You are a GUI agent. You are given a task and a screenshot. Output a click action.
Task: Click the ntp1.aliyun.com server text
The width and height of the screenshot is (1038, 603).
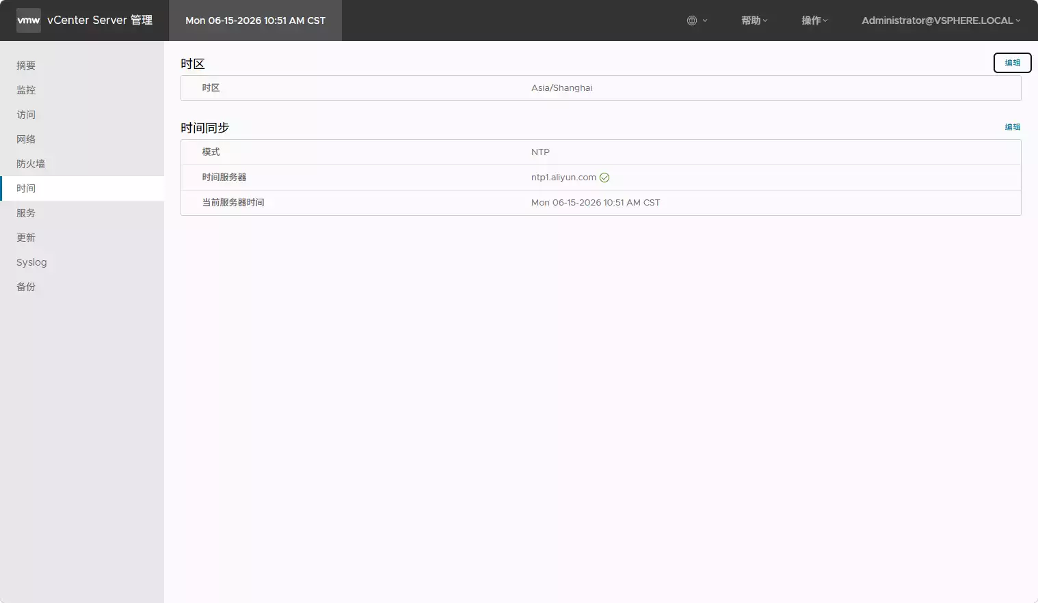click(x=563, y=178)
